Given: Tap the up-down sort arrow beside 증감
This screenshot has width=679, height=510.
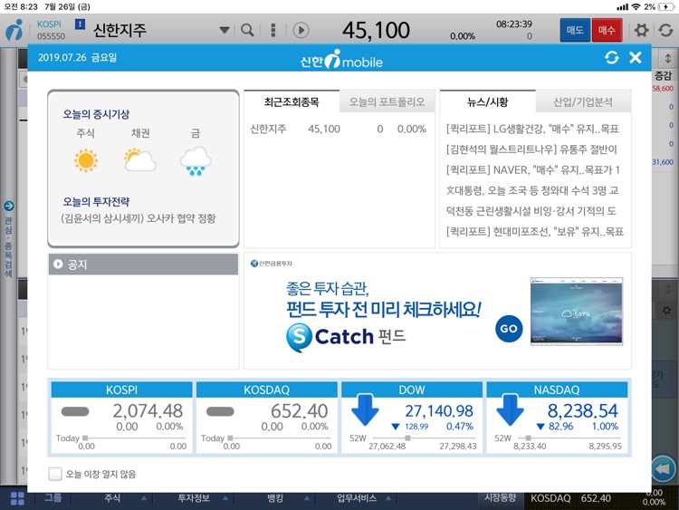Looking at the screenshot, I should [667, 57].
